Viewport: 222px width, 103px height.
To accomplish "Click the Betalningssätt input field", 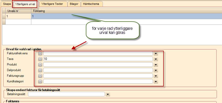I will pos(66,94).
